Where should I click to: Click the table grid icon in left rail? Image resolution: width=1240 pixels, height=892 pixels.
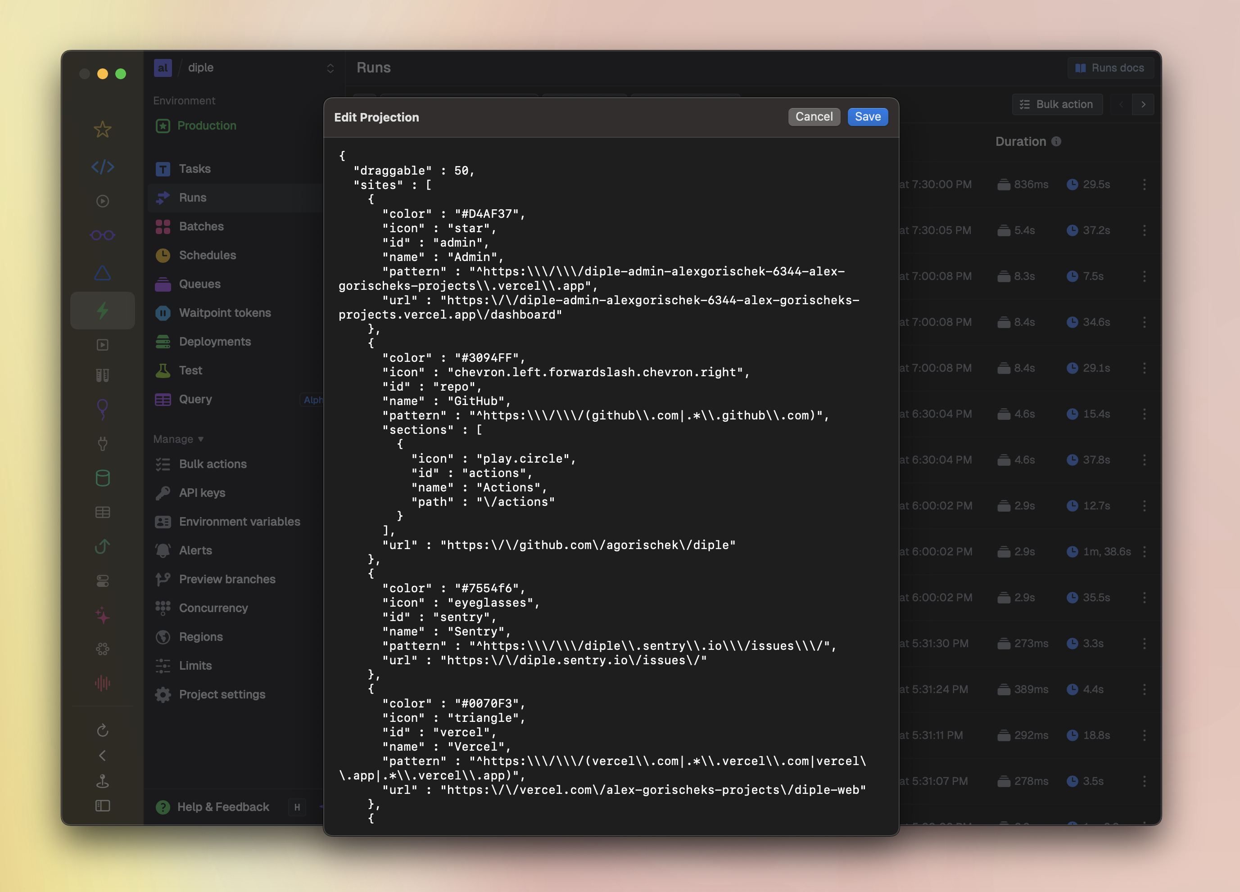coord(102,512)
